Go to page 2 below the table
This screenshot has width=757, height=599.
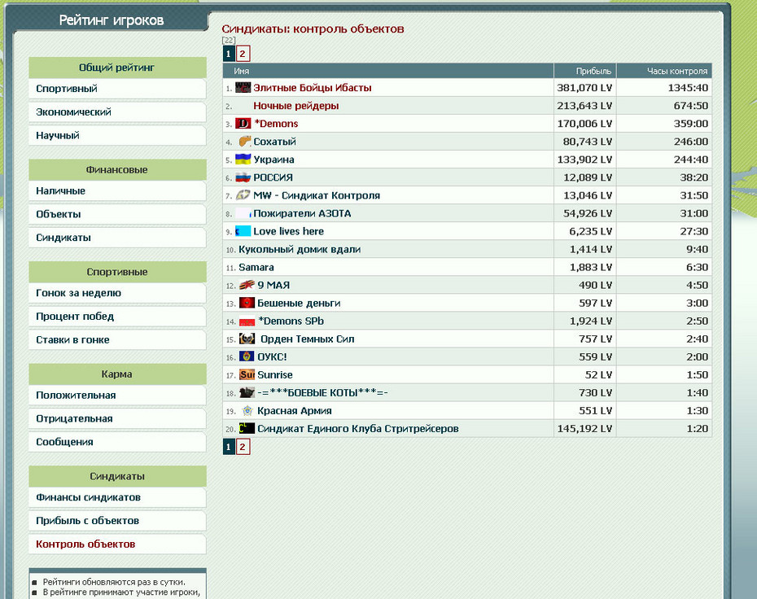(x=243, y=447)
